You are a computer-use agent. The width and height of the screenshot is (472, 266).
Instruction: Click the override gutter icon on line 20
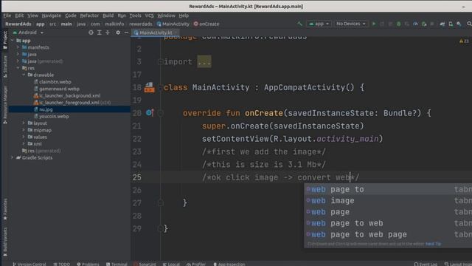(150, 113)
